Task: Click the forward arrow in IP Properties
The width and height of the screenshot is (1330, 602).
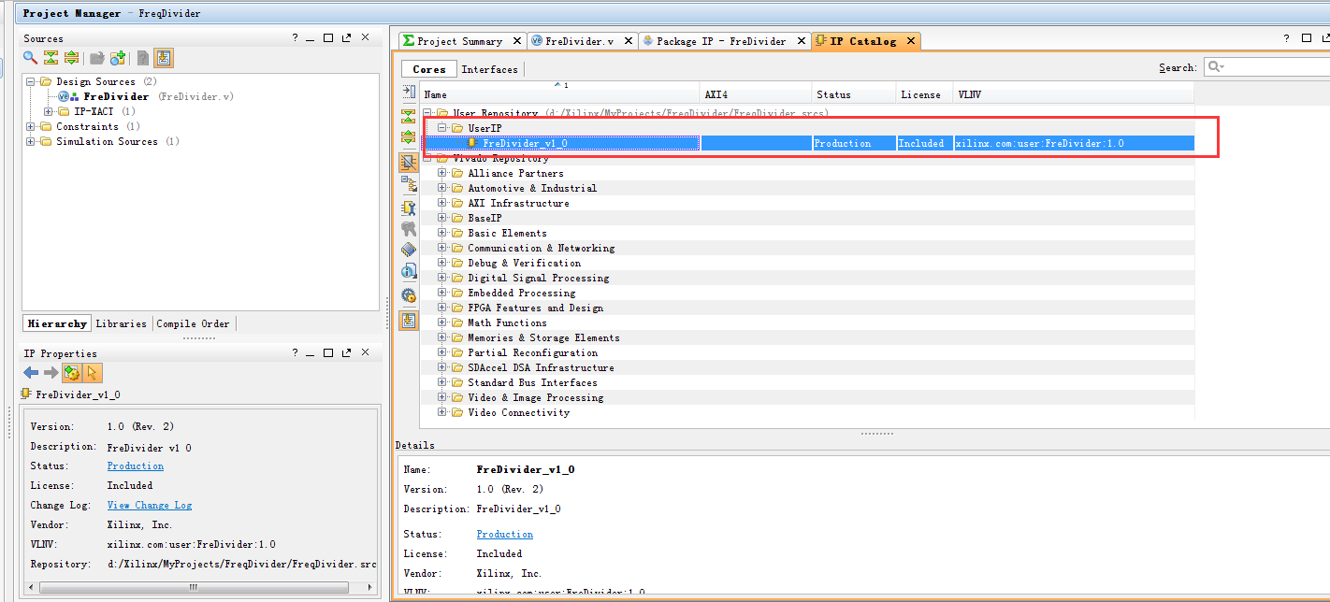Action: 51,373
